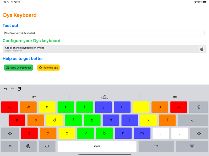Tap the blue m key
The image size is (209, 156).
[x=142, y=133]
